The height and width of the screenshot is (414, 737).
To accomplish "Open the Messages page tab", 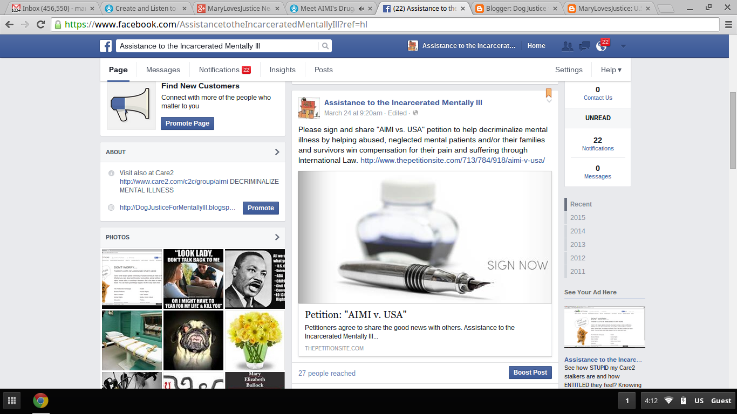I will [x=163, y=70].
